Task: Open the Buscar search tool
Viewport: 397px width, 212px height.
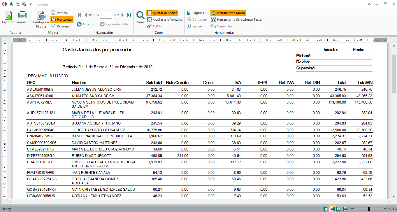Action: coord(194,26)
